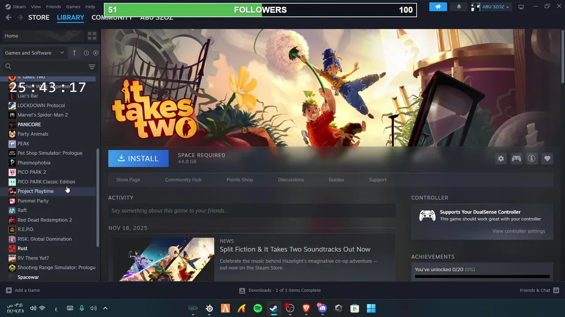Open Split Fiction soundtracks news headline

pyautogui.click(x=295, y=249)
